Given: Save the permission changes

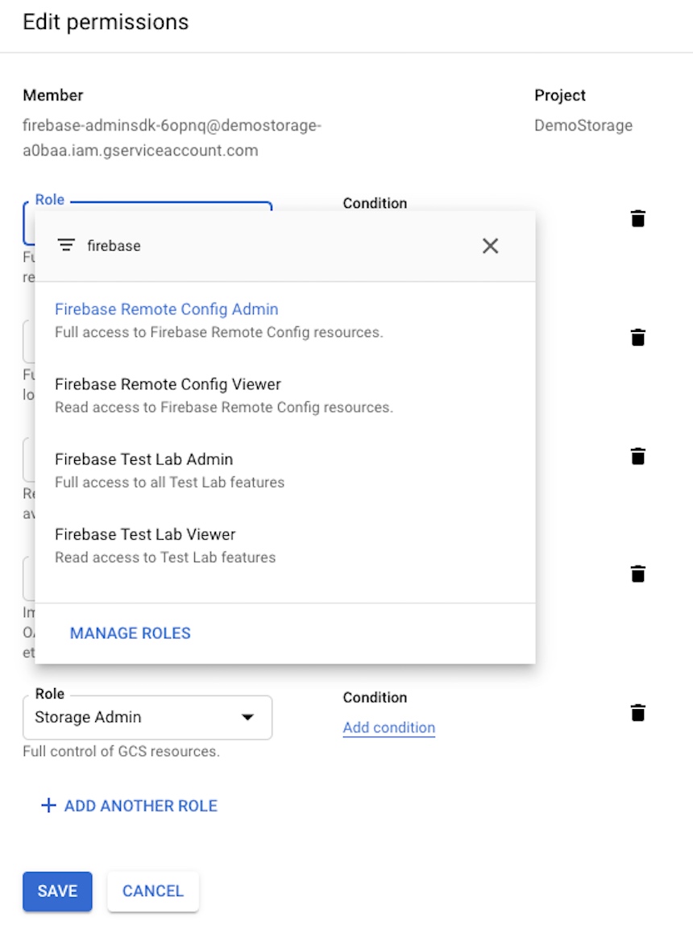Looking at the screenshot, I should pyautogui.click(x=57, y=891).
